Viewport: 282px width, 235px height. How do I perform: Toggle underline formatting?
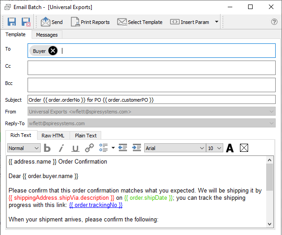click(x=75, y=148)
